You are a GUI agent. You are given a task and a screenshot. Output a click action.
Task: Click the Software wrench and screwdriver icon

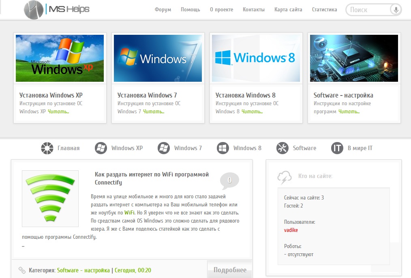tap(283, 148)
